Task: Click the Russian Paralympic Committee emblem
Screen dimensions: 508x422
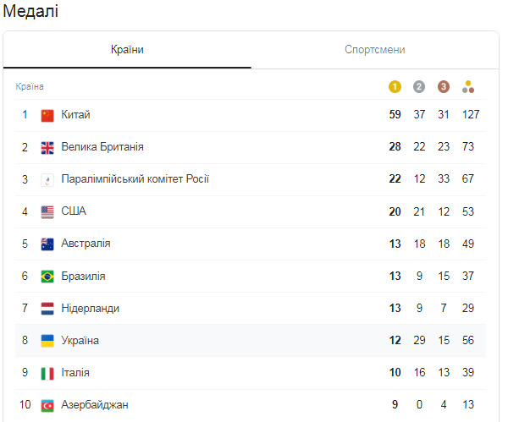Action: tap(47, 180)
